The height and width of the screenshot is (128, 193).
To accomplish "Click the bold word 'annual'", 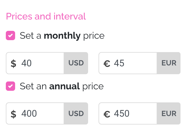I will pos(64,86).
